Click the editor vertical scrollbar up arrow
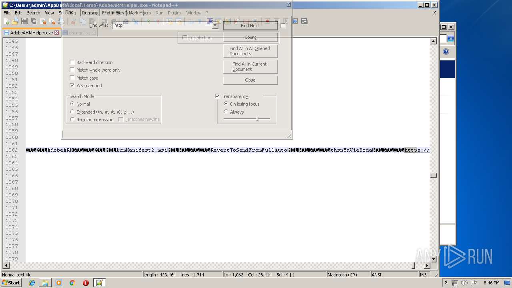Image resolution: width=512 pixels, height=288 pixels. 433,41
